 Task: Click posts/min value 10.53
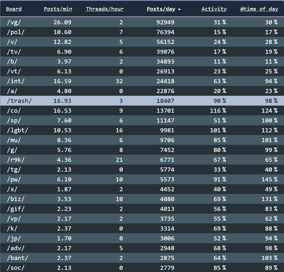[62, 130]
